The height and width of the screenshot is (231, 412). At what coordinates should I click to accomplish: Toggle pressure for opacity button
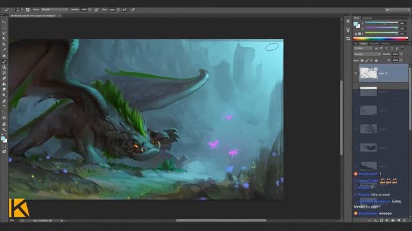(x=97, y=10)
